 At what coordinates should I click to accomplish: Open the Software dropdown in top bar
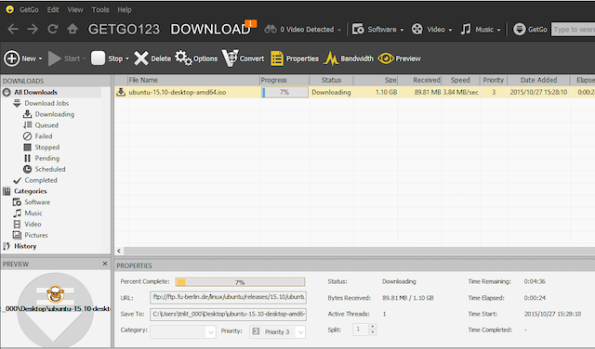[x=377, y=29]
